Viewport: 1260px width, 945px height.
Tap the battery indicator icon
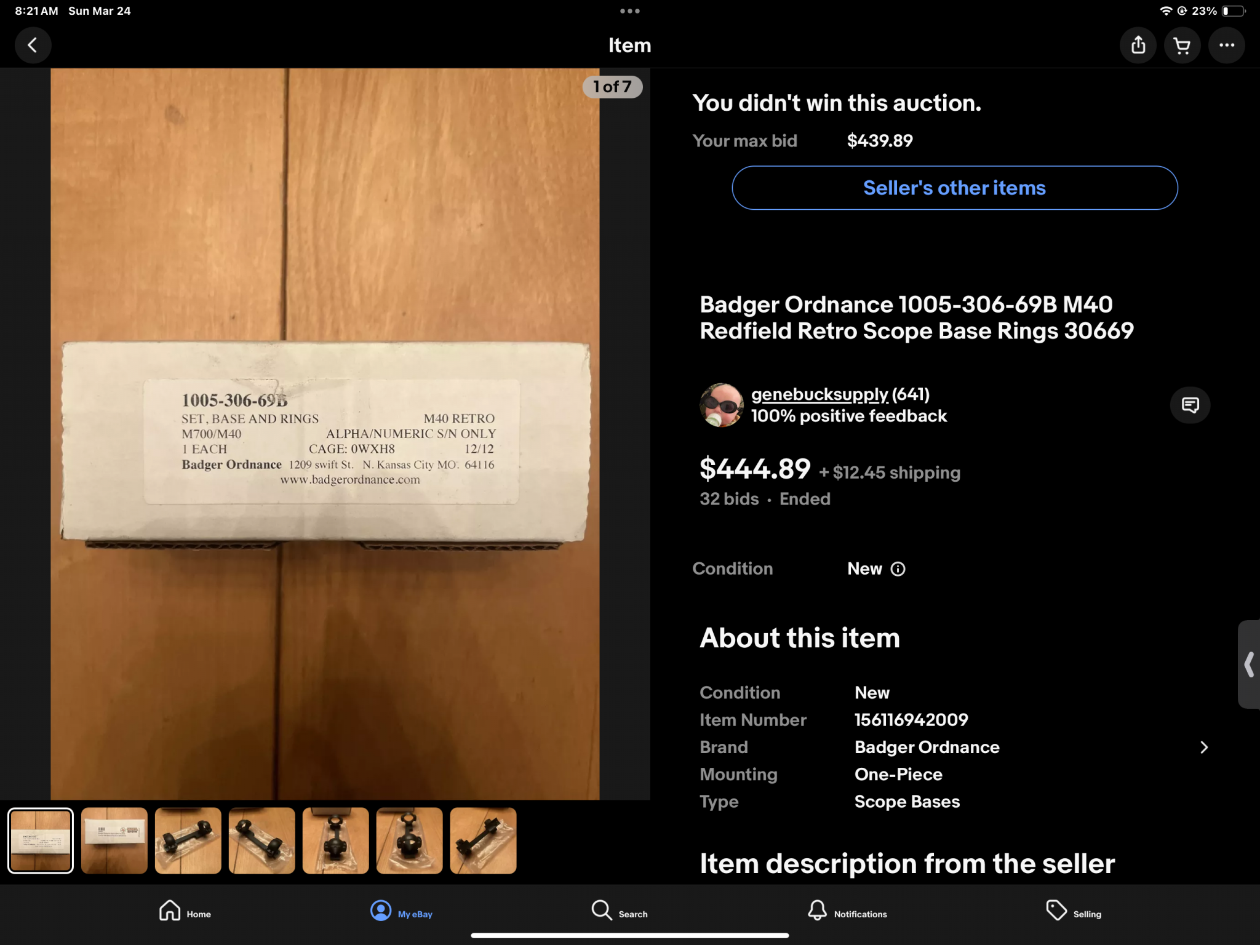pyautogui.click(x=1234, y=11)
